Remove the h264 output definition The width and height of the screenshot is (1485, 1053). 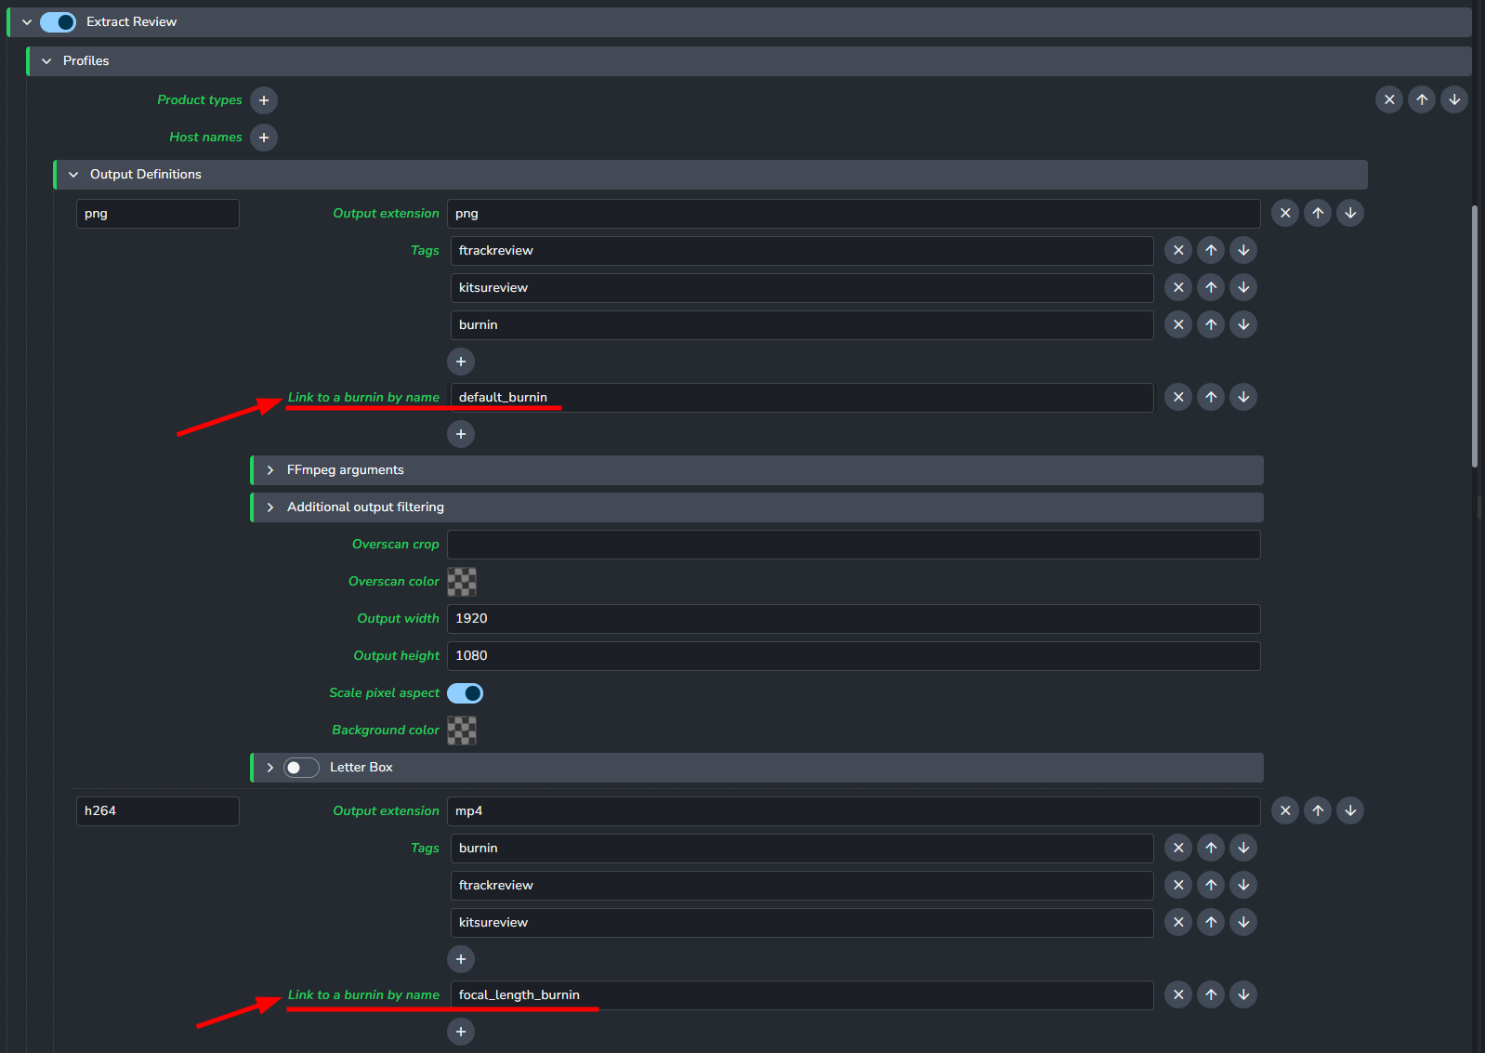click(x=1285, y=810)
